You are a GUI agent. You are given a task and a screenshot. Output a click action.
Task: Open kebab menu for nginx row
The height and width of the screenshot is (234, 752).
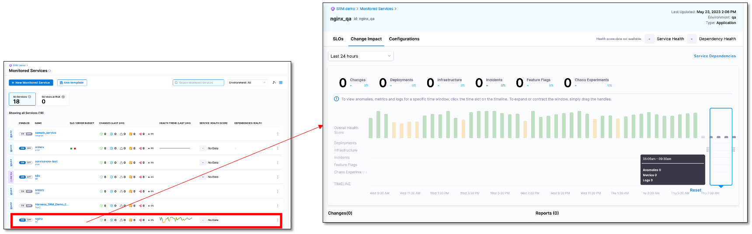(278, 220)
